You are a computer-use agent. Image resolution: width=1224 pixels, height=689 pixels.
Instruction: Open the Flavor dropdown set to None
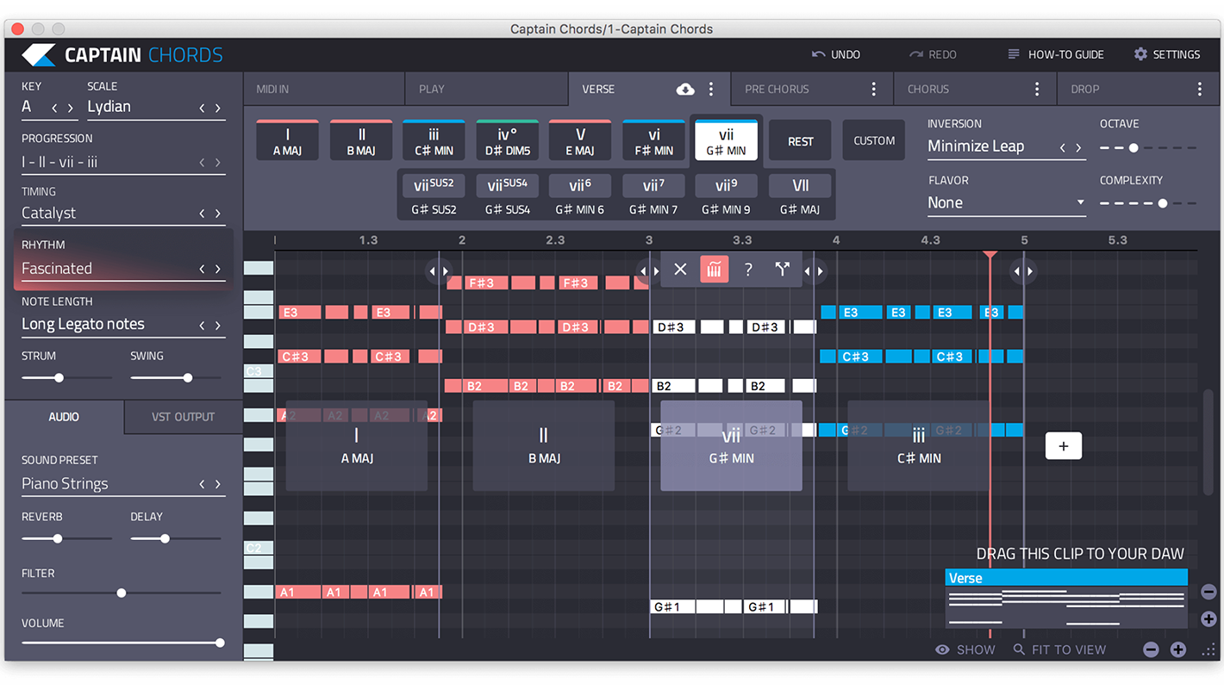coord(1005,203)
